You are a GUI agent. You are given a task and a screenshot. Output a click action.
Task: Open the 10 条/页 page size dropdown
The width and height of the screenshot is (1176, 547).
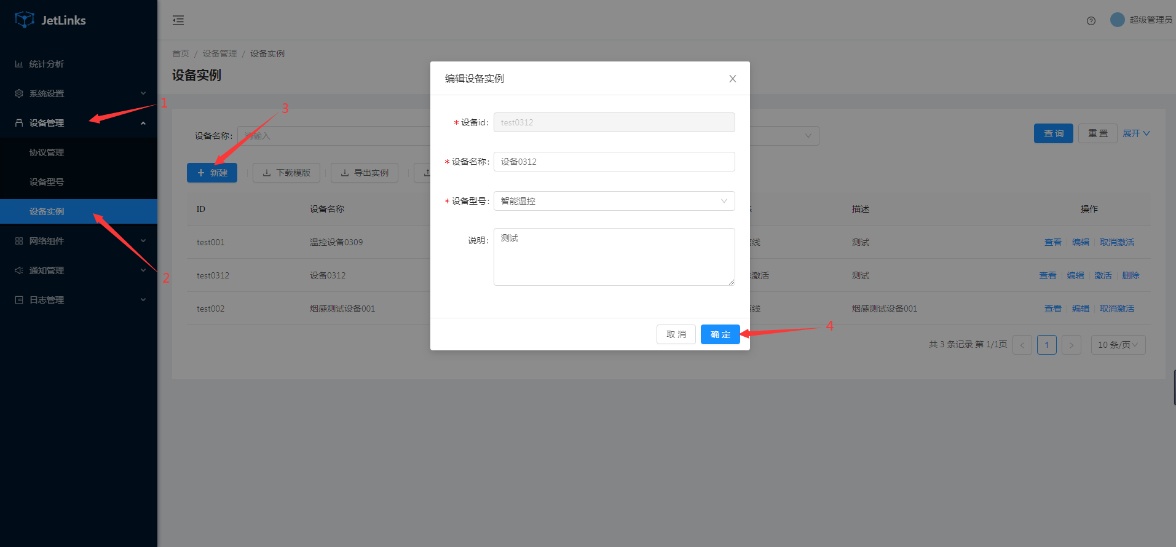(x=1118, y=345)
